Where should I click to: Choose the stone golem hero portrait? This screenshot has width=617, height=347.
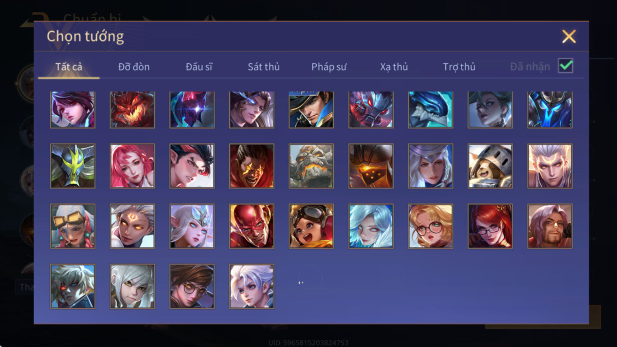311,166
